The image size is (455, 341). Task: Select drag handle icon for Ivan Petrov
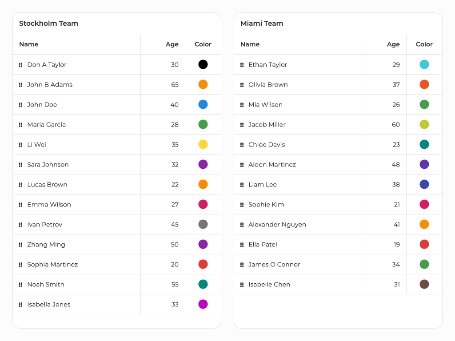(x=21, y=225)
